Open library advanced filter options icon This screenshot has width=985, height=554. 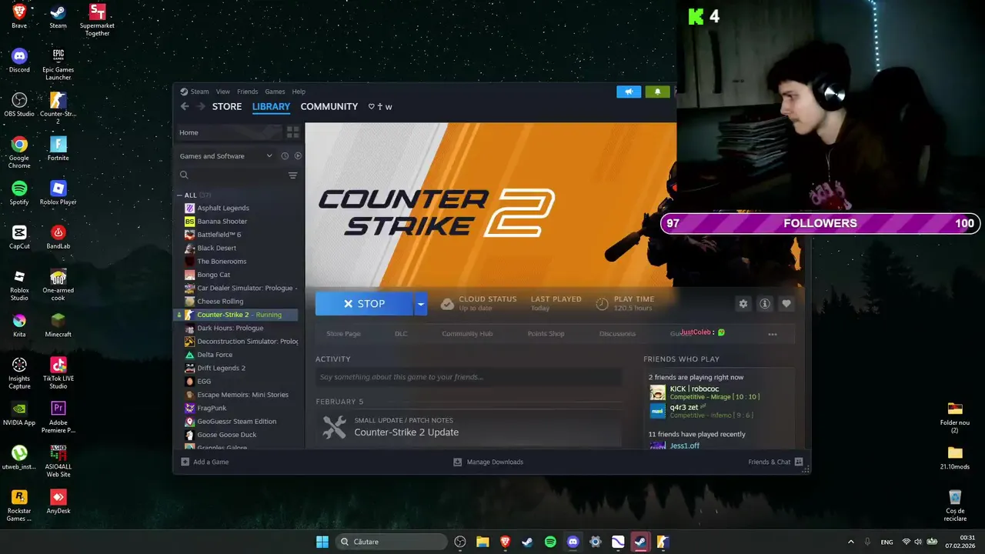coord(292,175)
